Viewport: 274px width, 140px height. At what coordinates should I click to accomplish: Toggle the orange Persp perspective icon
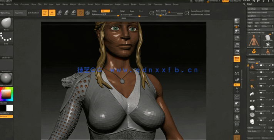tap(237, 59)
